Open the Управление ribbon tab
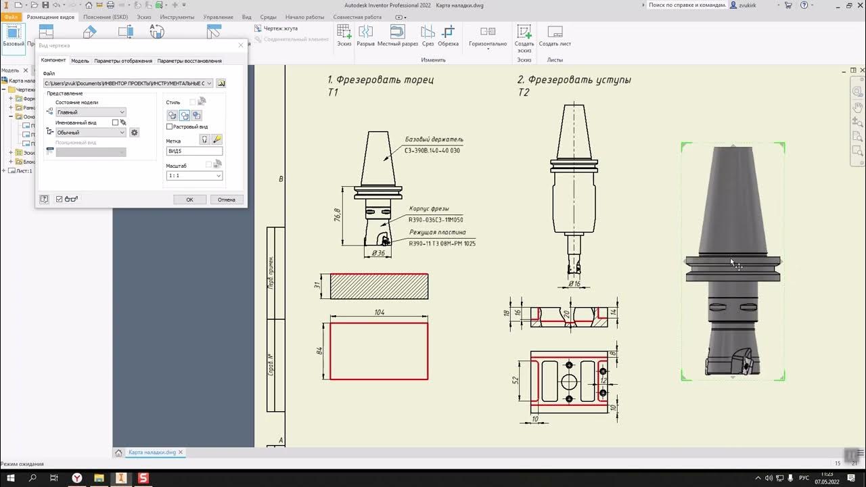866x487 pixels. (219, 17)
